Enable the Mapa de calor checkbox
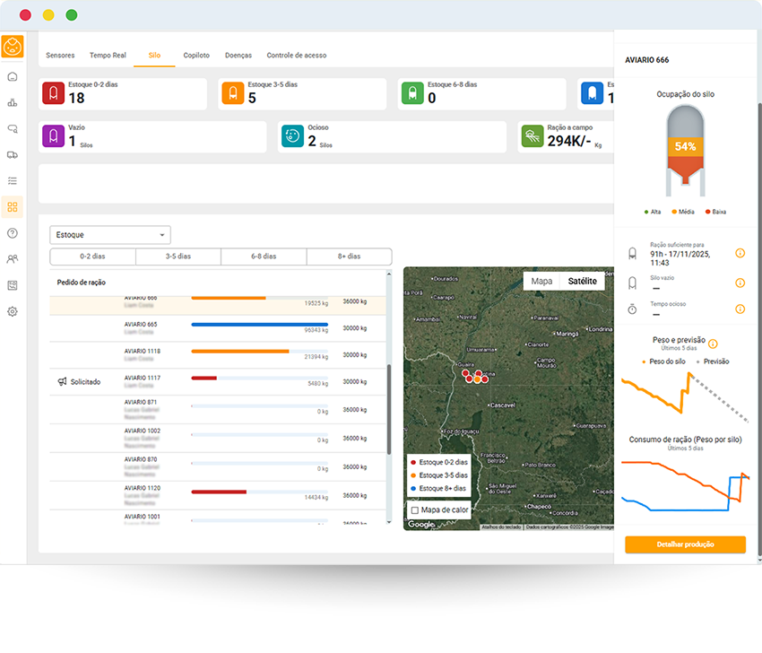This screenshot has width=762, height=653. (x=415, y=510)
